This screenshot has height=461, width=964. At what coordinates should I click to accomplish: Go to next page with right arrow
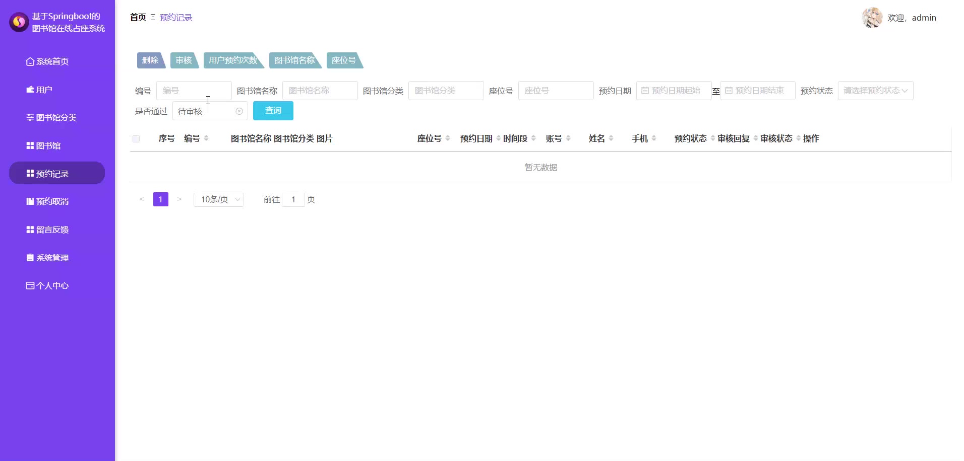[179, 199]
